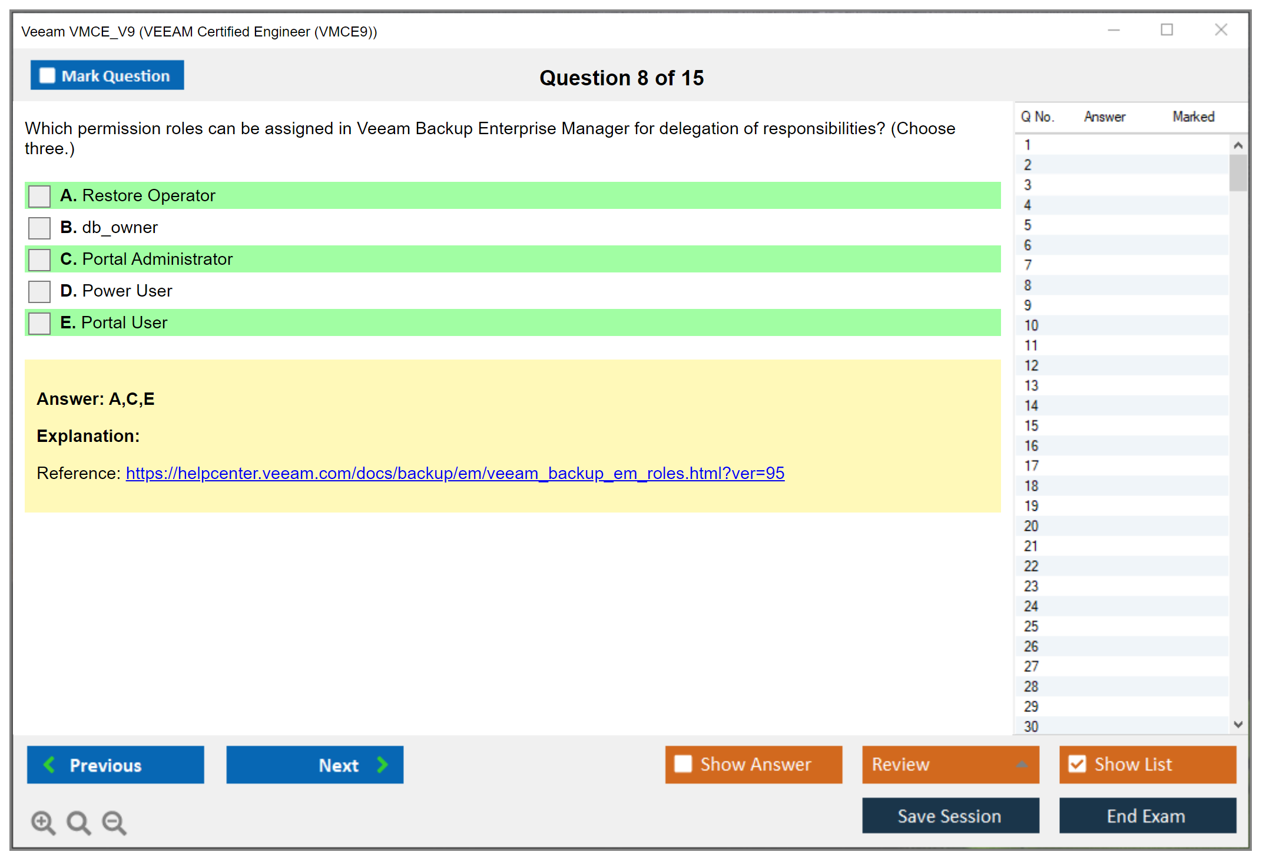1266x865 pixels.
Task: Click the green left arrow on Previous
Action: [x=49, y=764]
